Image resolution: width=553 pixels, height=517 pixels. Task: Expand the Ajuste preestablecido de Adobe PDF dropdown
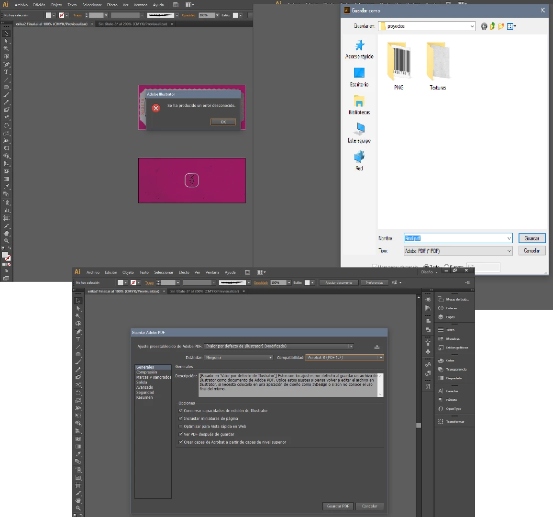click(x=279, y=346)
